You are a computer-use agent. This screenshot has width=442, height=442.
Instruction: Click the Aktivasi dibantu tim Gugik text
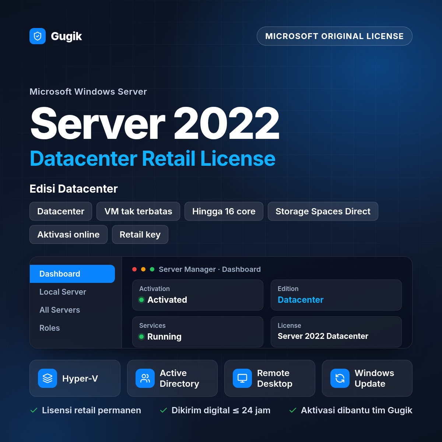point(357,410)
